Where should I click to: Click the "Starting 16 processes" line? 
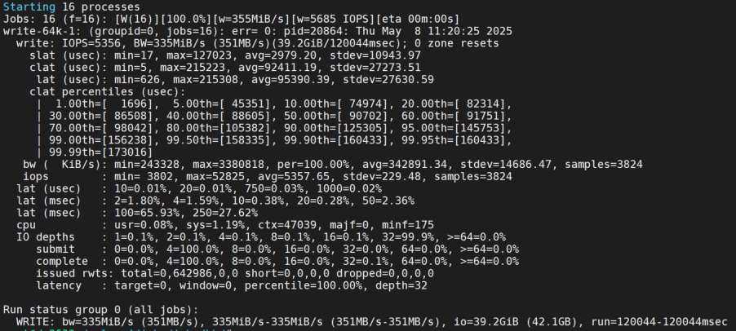coord(70,7)
